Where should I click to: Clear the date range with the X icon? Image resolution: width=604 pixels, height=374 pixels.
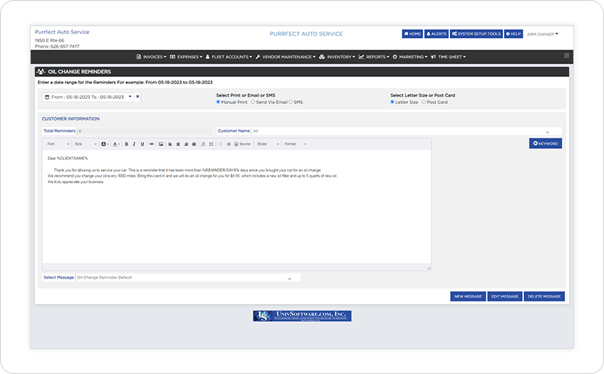pyautogui.click(x=138, y=97)
